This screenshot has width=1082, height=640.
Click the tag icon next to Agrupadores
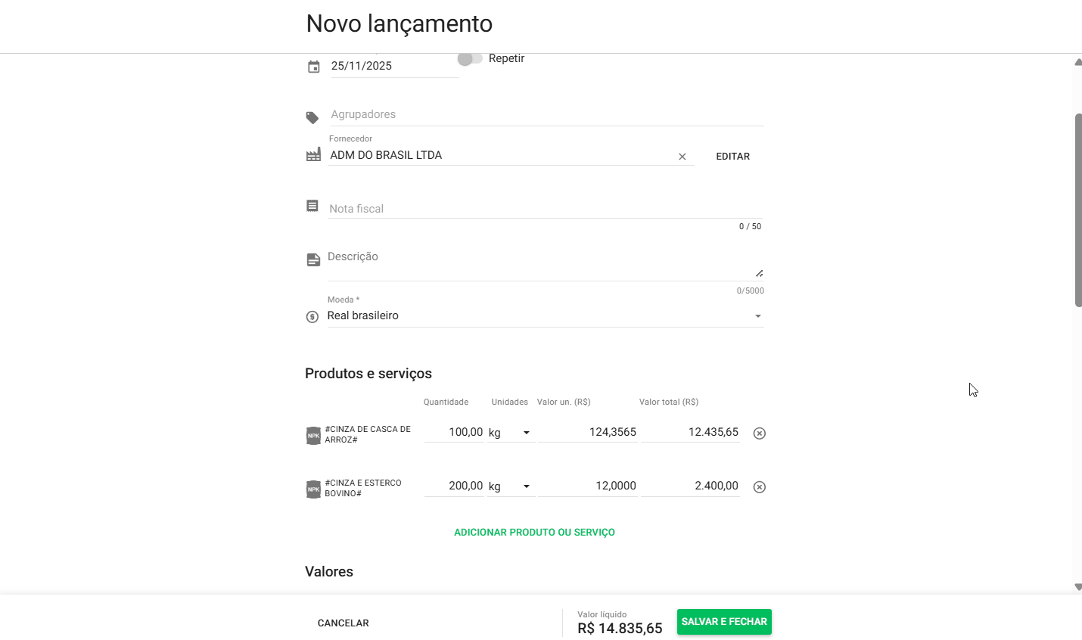[312, 118]
